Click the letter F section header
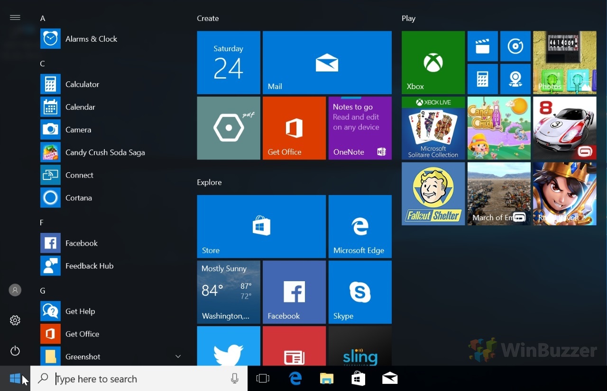This screenshot has width=607, height=391. [42, 222]
